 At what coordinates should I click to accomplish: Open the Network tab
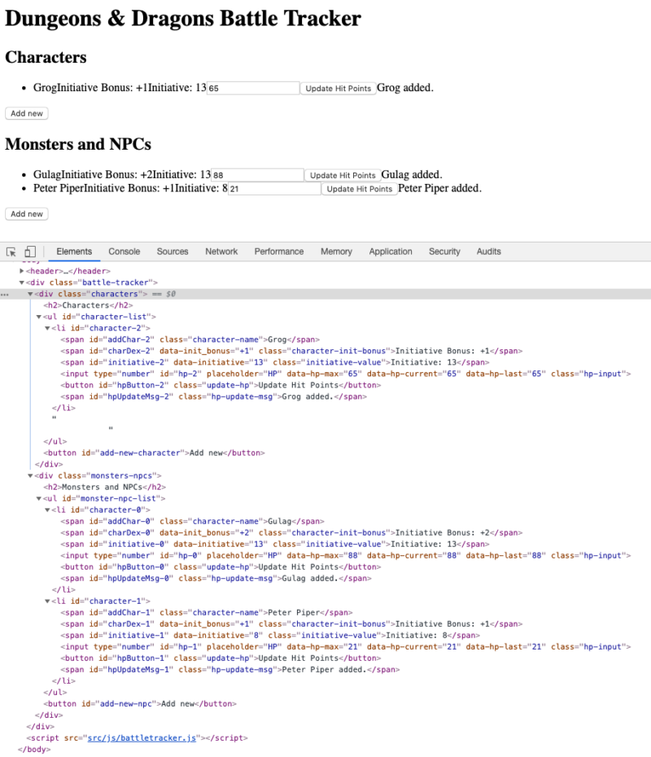(221, 252)
